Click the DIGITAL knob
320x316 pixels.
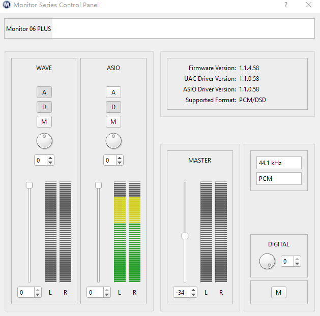[267, 262]
